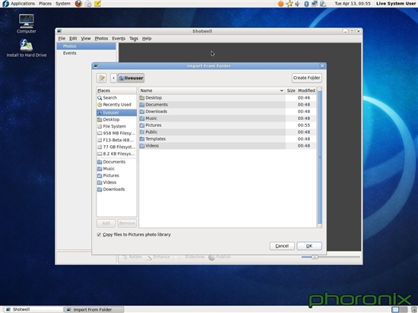
Task: Click Cancel in Import From Folder dialog
Action: pyautogui.click(x=282, y=246)
